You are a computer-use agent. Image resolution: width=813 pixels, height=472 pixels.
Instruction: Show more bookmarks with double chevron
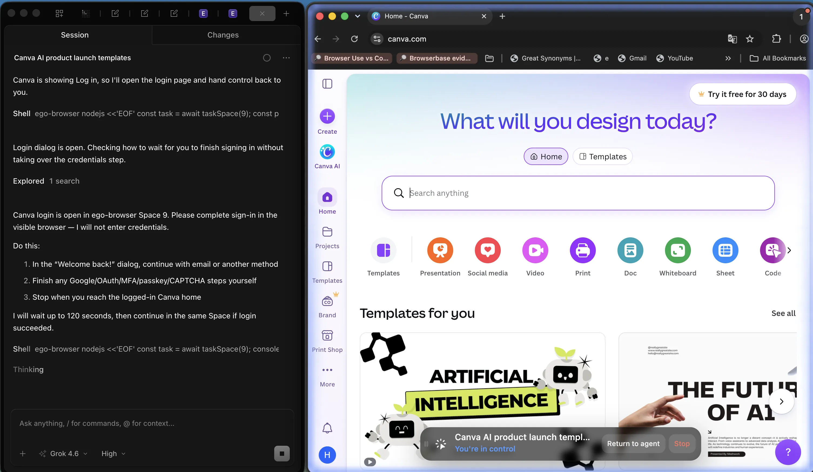click(x=728, y=58)
